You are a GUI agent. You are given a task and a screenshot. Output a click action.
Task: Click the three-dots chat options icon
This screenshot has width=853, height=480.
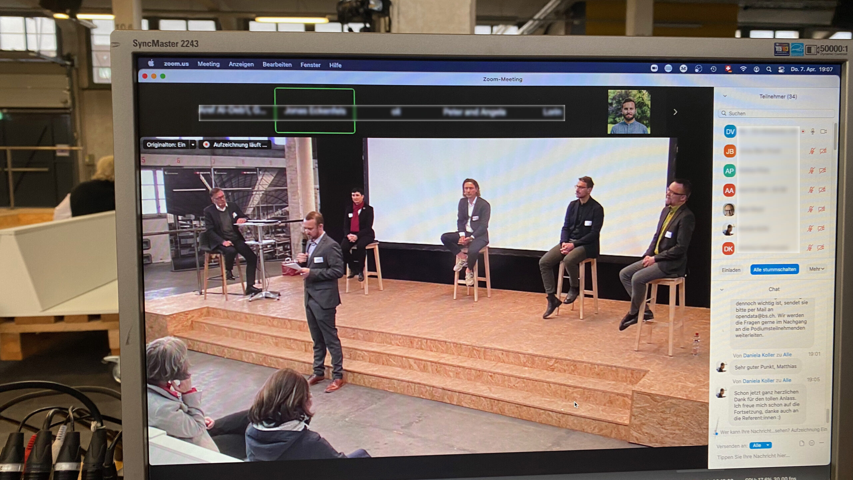click(821, 443)
